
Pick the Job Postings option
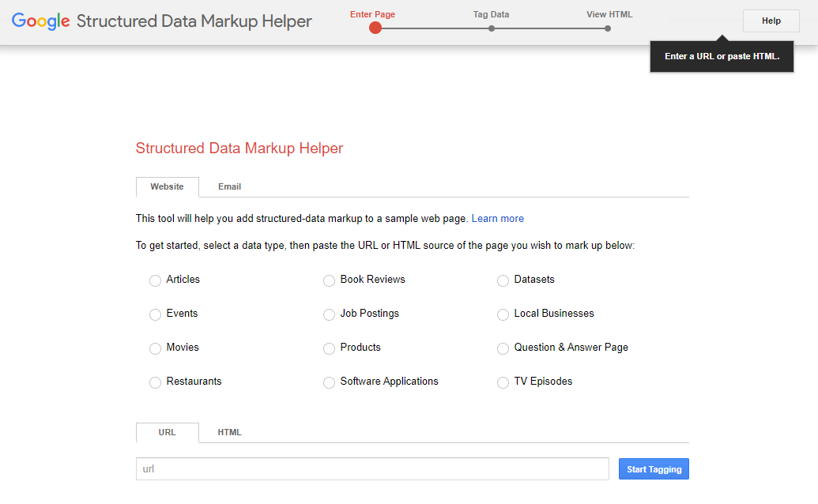(x=329, y=314)
